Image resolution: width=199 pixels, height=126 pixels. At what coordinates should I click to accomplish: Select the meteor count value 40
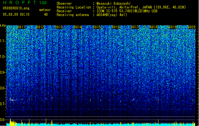(x=46, y=14)
